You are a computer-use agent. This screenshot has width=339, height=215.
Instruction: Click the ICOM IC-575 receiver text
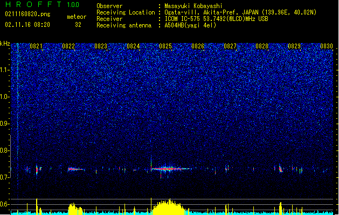[216, 19]
